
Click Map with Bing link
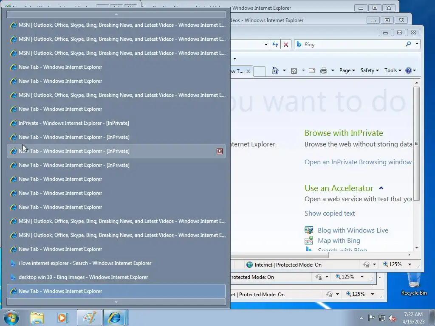click(x=339, y=240)
